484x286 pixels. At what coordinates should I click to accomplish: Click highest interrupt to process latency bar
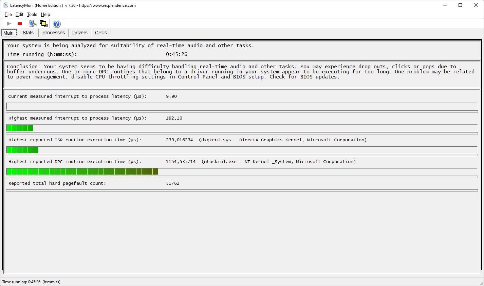pos(242,128)
